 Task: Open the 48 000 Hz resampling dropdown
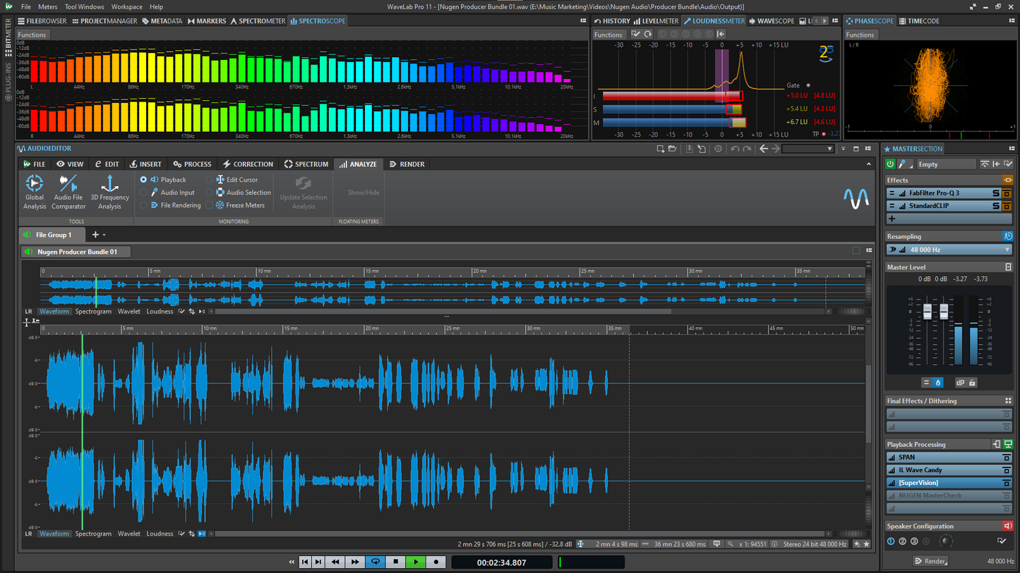pos(1007,249)
